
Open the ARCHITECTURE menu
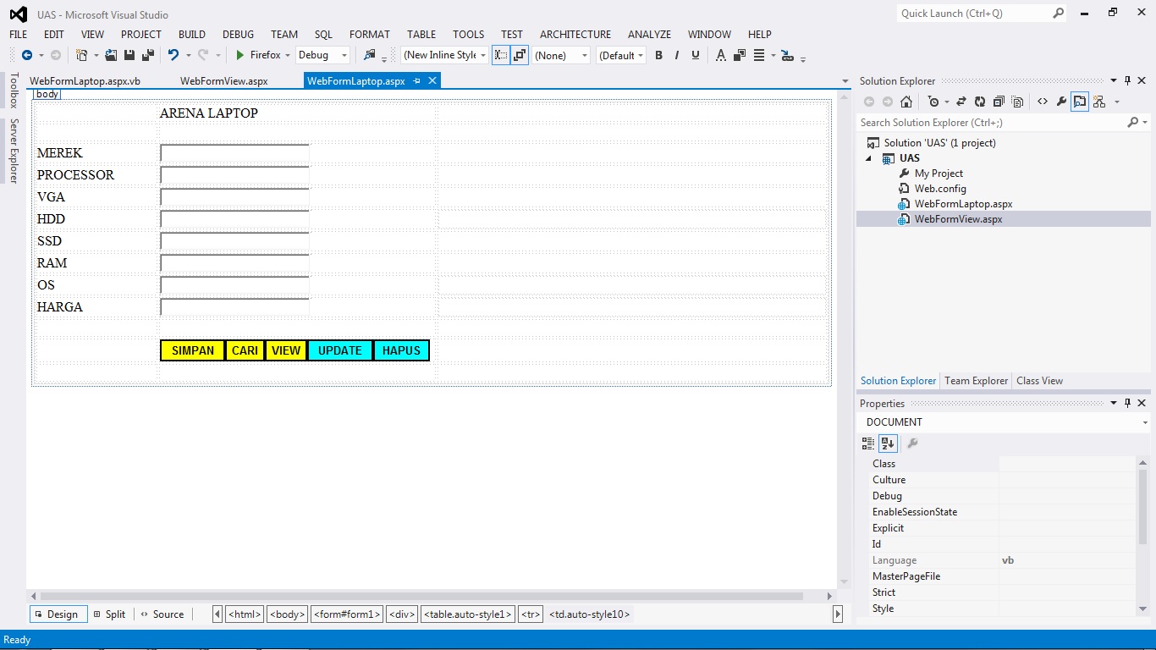[x=575, y=34]
